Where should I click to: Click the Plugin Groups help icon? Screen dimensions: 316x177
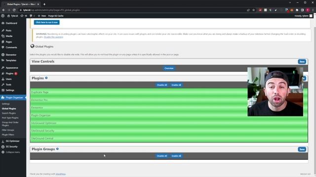click(x=57, y=149)
